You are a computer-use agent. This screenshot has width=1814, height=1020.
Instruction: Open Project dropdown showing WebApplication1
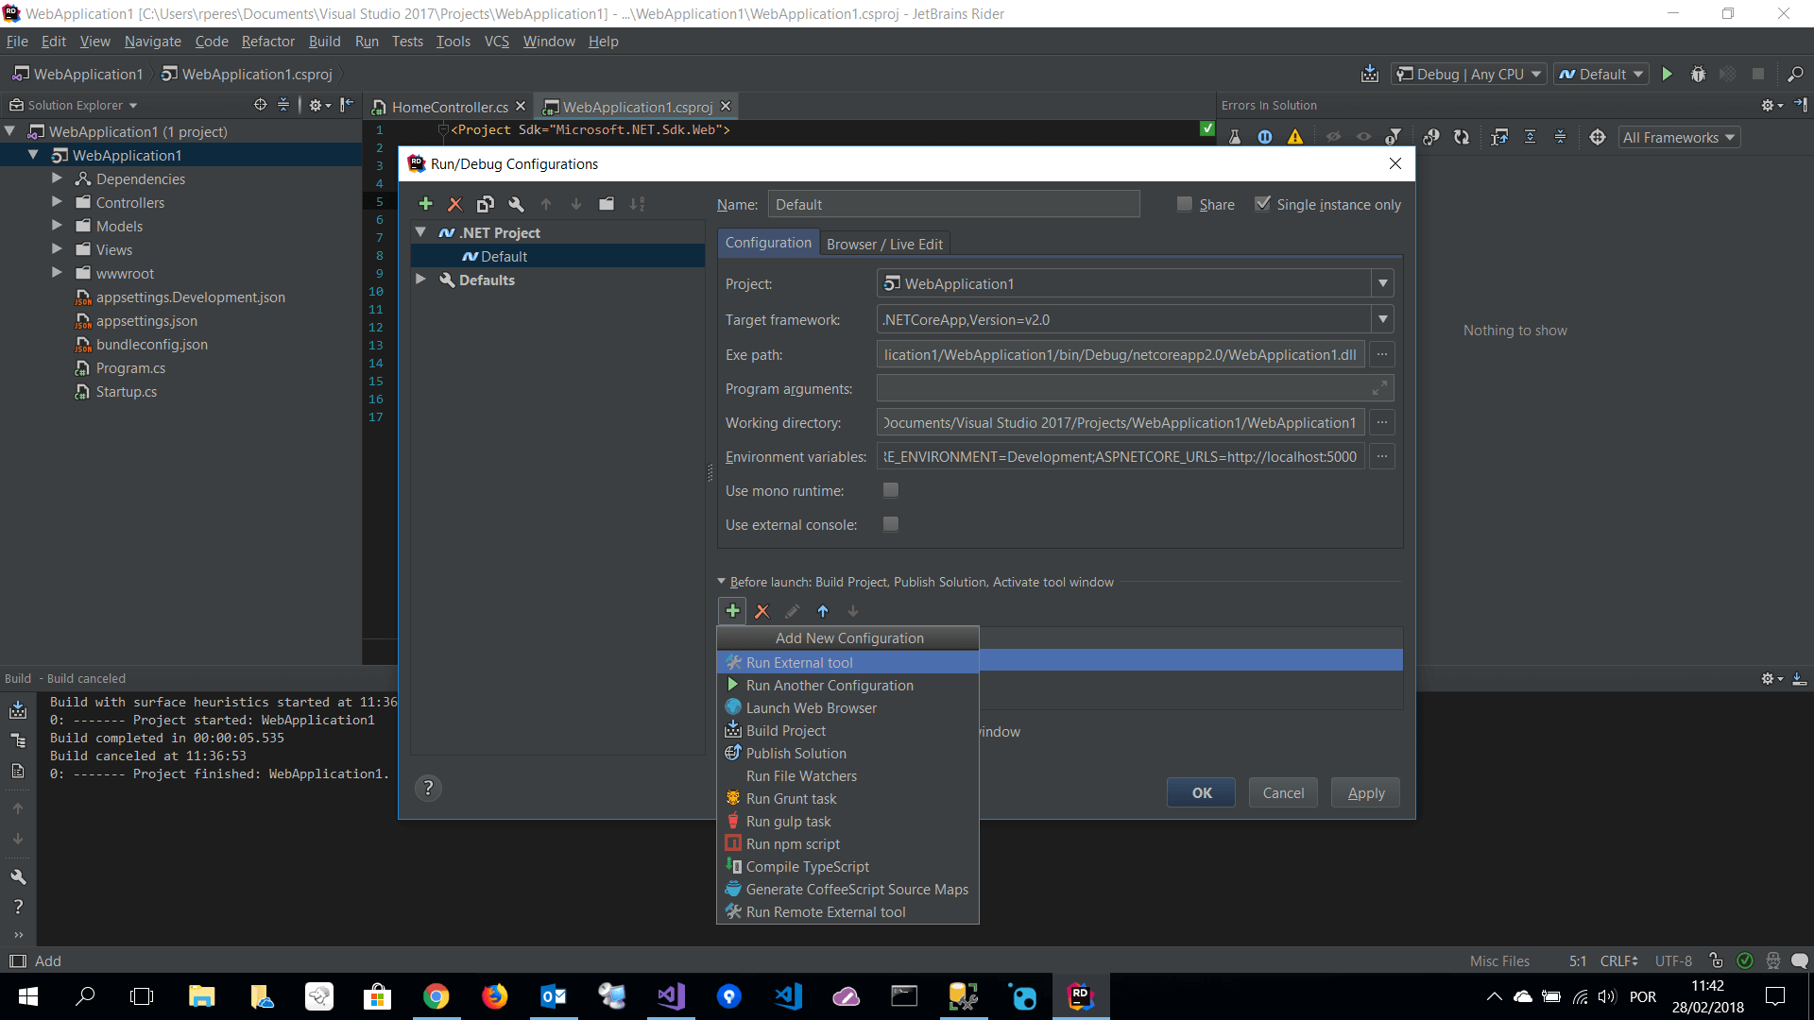point(1135,283)
